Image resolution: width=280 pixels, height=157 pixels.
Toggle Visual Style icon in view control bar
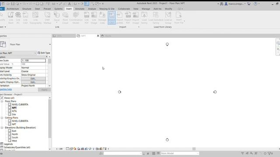point(71,149)
